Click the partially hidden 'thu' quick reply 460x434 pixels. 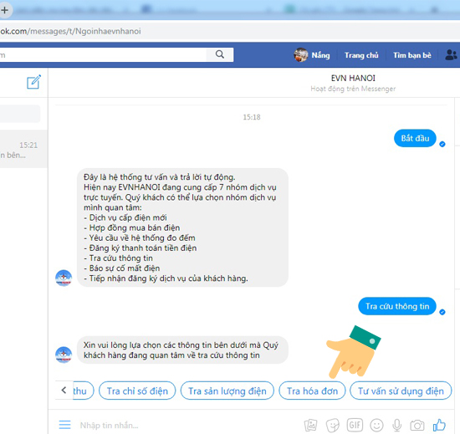point(84,391)
